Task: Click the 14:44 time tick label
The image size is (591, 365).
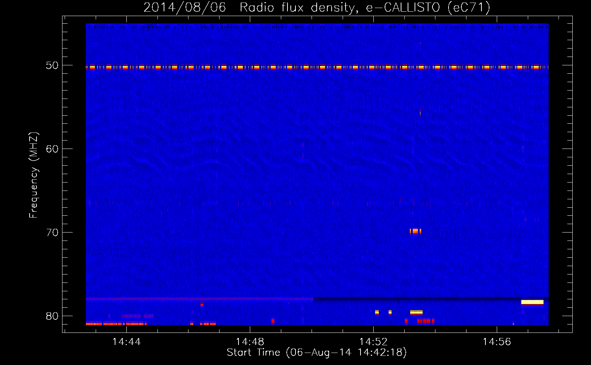Action: coord(126,342)
